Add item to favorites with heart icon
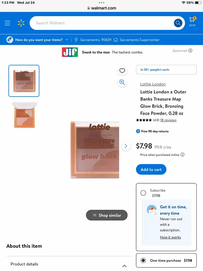 (x=122, y=71)
